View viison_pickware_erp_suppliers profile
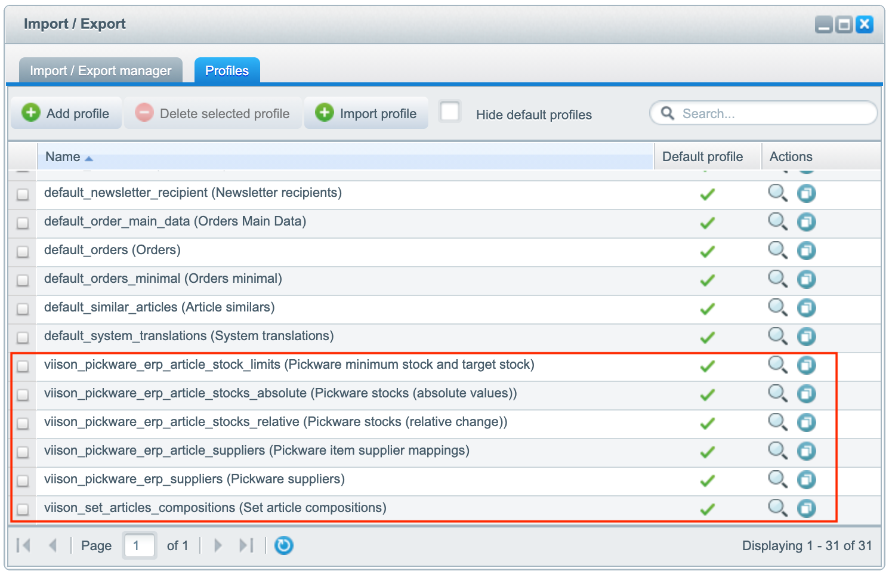The image size is (889, 574). pyautogui.click(x=777, y=480)
